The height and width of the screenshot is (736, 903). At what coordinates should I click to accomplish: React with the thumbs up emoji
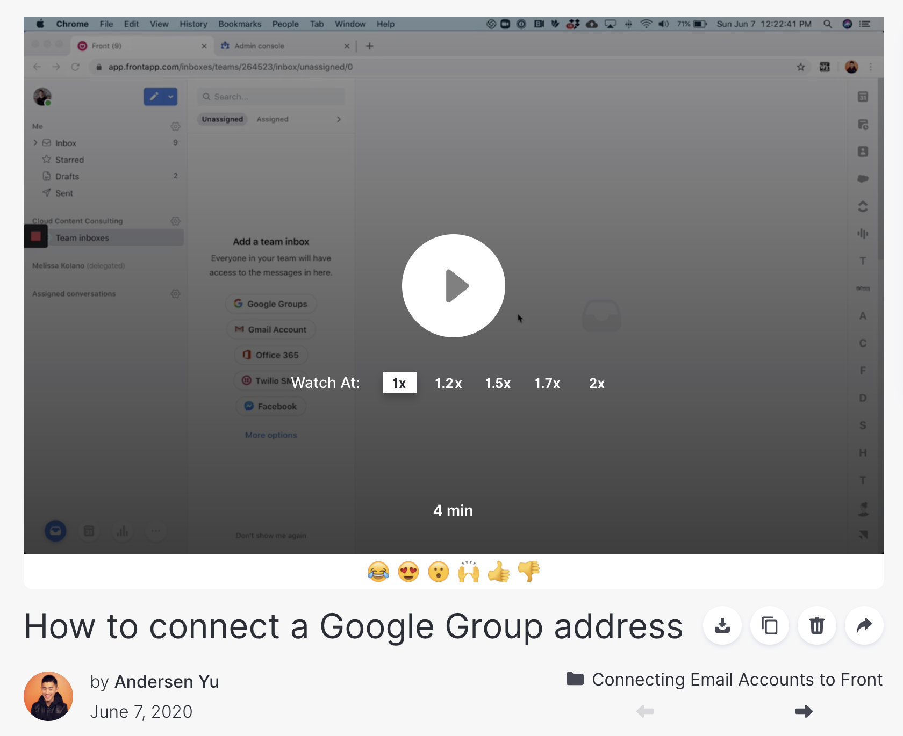point(499,572)
